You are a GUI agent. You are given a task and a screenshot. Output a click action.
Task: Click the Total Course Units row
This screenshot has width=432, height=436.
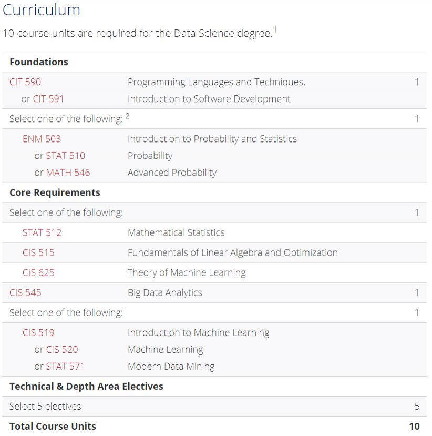coord(53,426)
